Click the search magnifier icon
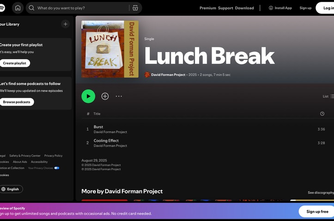The image size is (334, 221). pos(31,8)
